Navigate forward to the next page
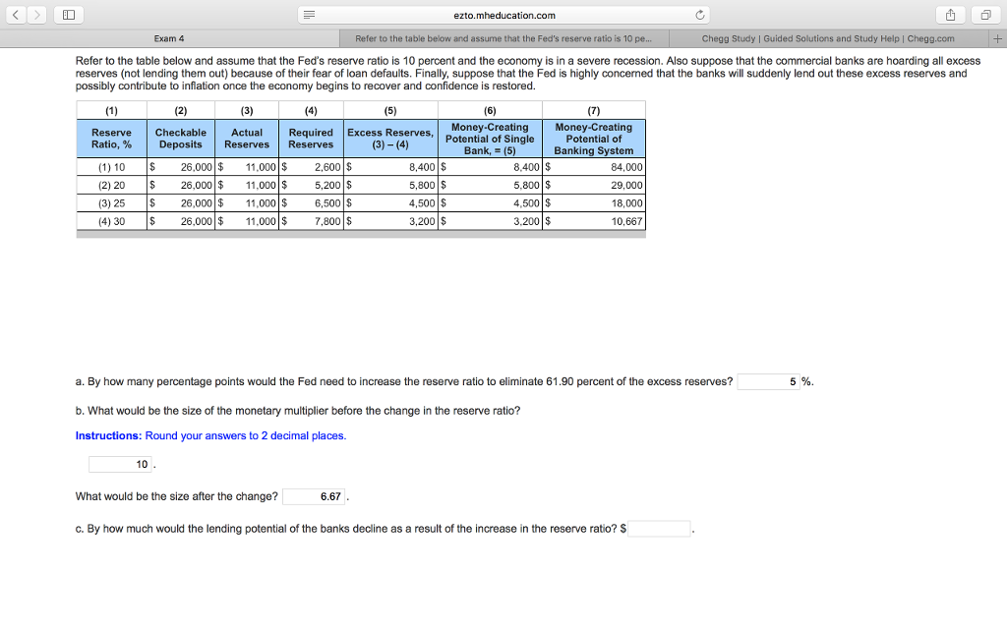 click(35, 15)
